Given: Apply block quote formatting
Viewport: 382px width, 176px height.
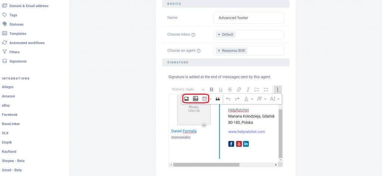Looking at the screenshot, I should (x=218, y=99).
